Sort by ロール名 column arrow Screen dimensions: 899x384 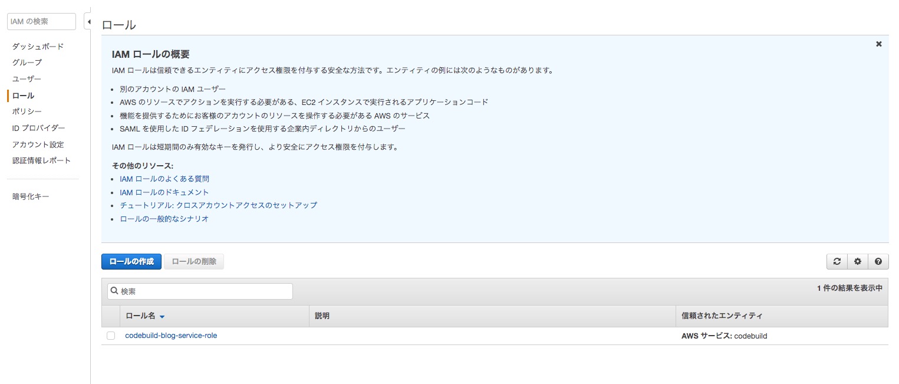tap(162, 317)
